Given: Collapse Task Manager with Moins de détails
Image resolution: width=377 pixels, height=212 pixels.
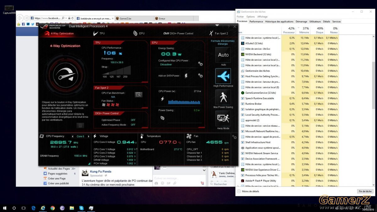Looking at the screenshot, I should 249,191.
